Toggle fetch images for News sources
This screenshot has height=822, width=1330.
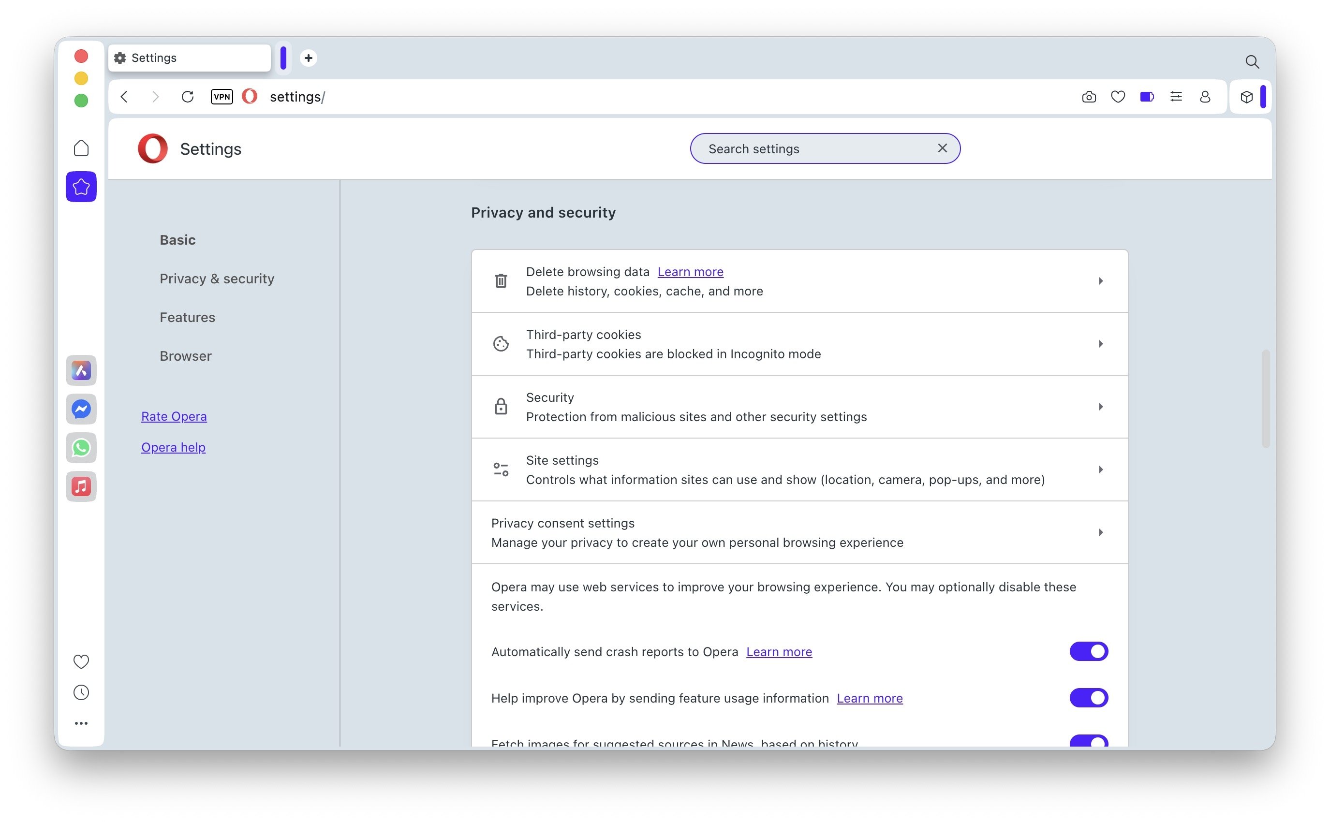[x=1088, y=741]
